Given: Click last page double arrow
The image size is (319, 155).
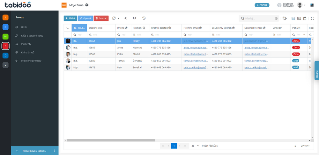Looking at the screenshot, I should [185, 146].
